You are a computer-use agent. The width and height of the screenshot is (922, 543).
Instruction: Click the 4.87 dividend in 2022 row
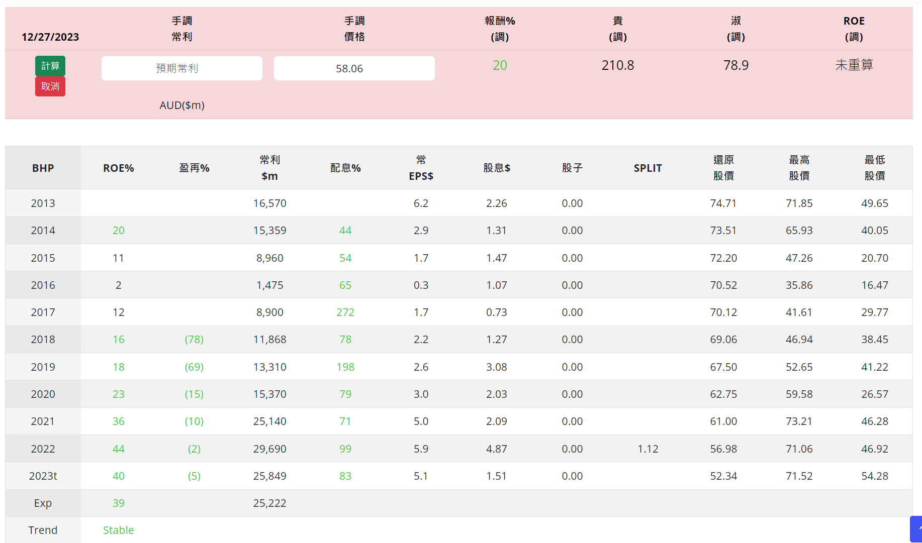pyautogui.click(x=497, y=449)
